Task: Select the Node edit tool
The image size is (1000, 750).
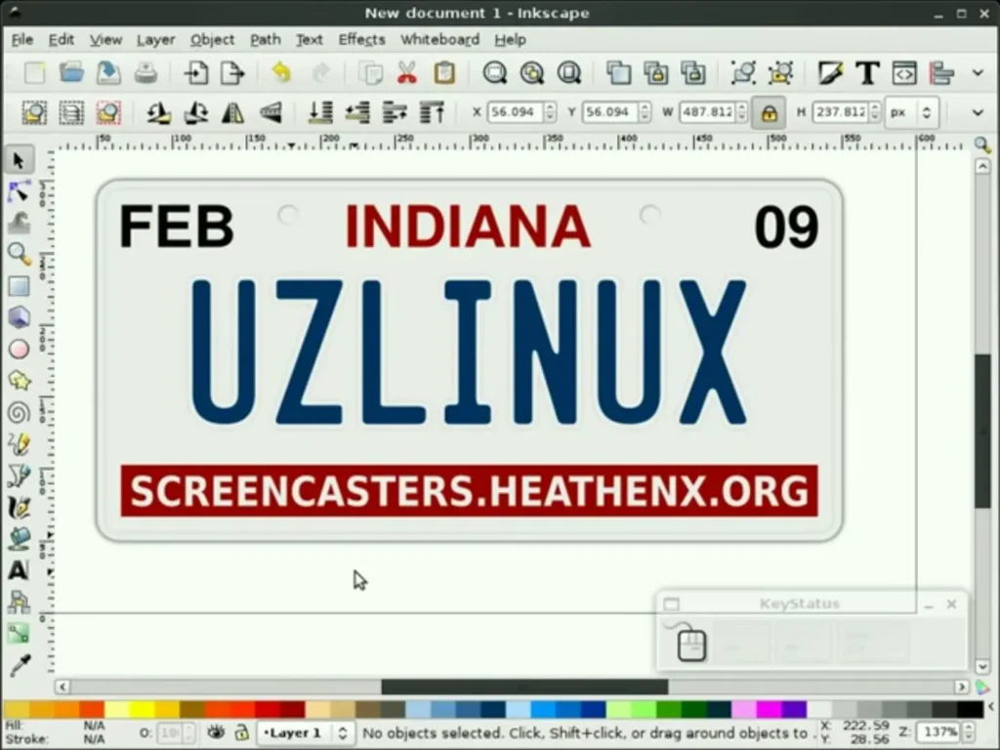Action: click(x=19, y=191)
